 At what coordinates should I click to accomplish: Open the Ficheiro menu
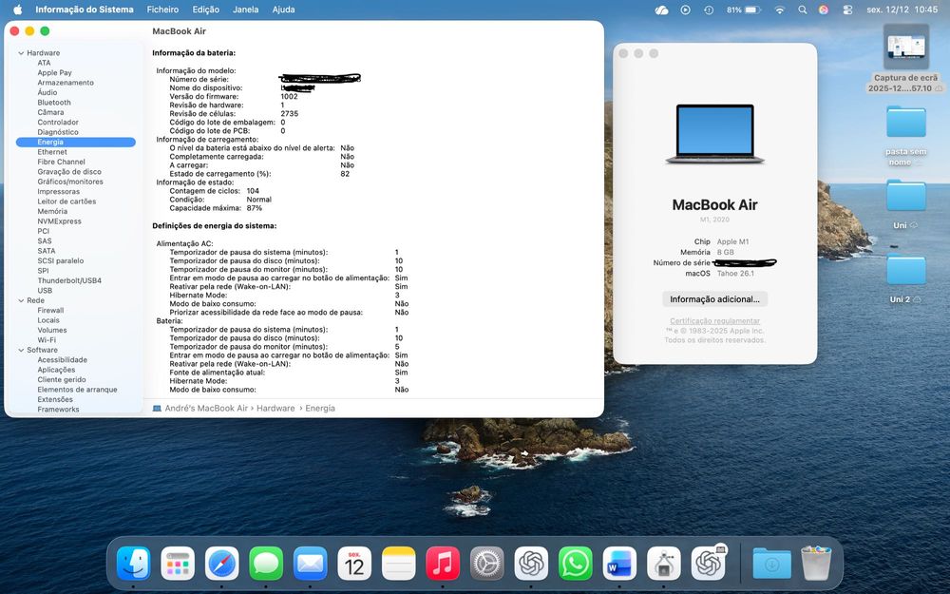(x=162, y=10)
